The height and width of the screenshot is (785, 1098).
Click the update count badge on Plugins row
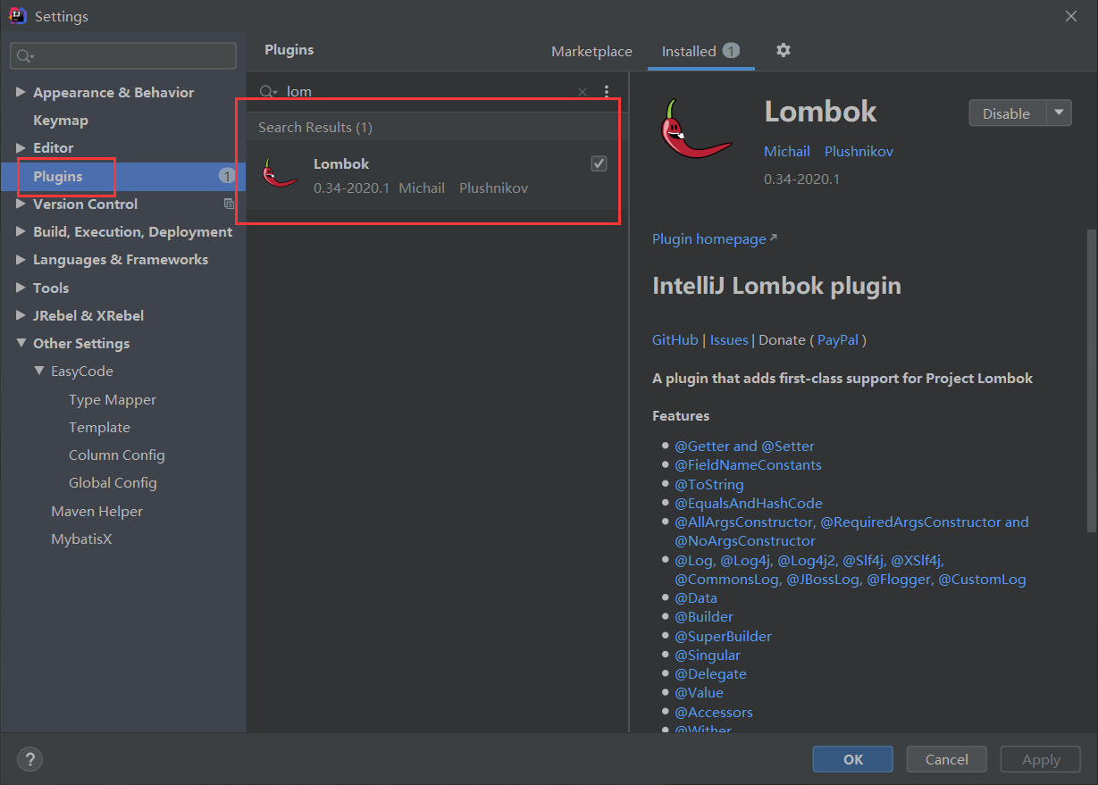pos(227,176)
